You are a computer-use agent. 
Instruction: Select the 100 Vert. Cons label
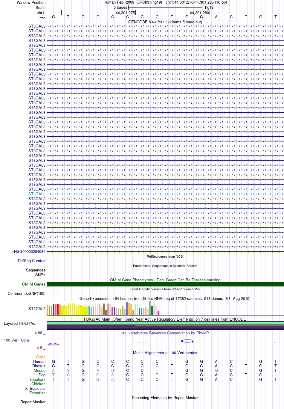[17, 340]
